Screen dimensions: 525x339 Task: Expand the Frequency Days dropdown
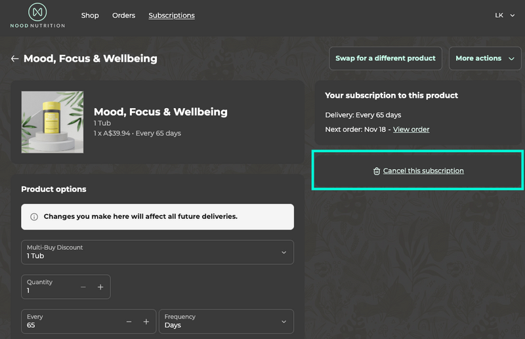(x=226, y=322)
